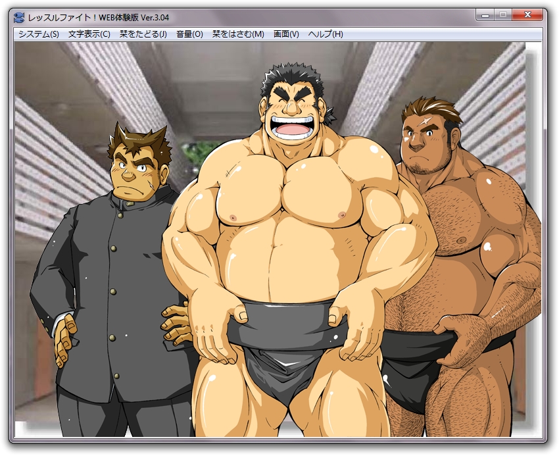Open the システム(S) menu
This screenshot has width=559, height=456.
[x=38, y=34]
